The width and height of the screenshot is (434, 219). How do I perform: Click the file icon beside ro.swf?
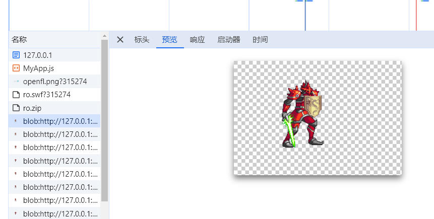pyautogui.click(x=16, y=95)
